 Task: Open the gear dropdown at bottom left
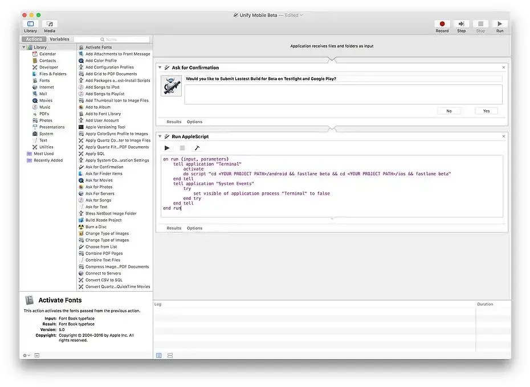click(x=26, y=355)
